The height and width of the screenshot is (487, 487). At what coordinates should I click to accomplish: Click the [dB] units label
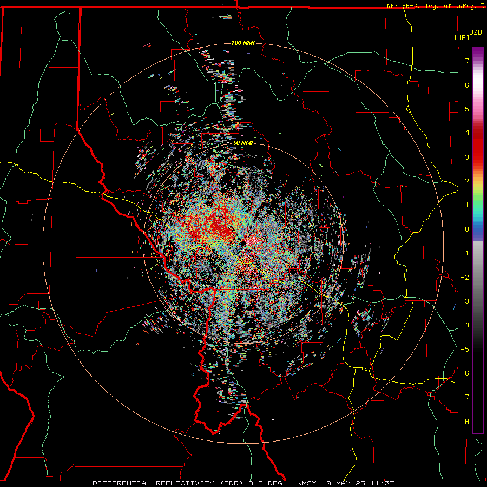tap(462, 37)
